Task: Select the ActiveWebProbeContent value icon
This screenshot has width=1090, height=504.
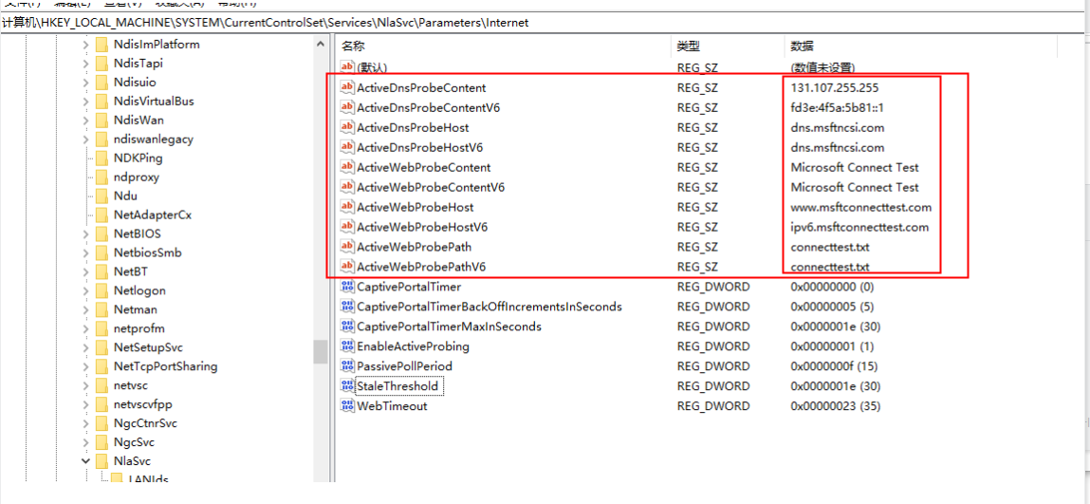Action: click(x=347, y=168)
